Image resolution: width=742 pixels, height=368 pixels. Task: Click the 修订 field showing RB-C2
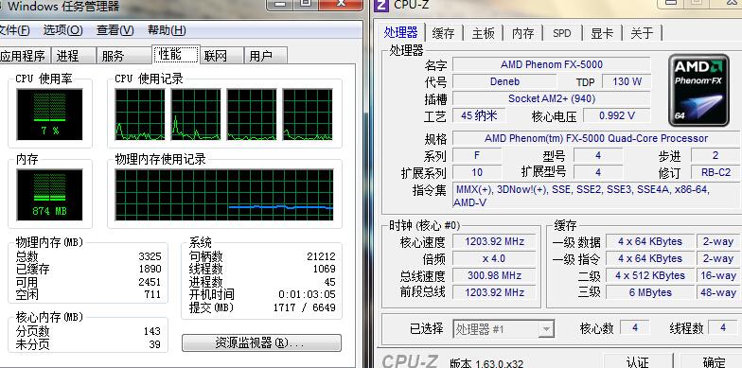click(x=715, y=172)
